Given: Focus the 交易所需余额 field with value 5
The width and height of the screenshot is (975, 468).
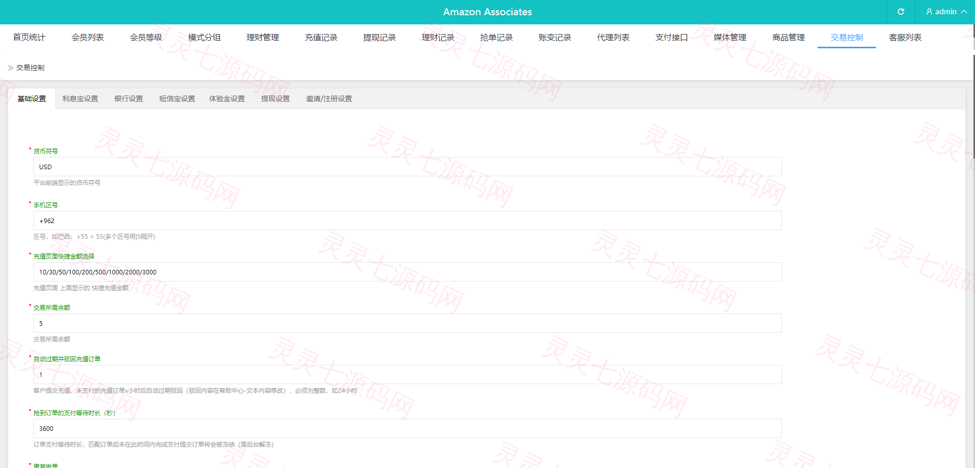Looking at the screenshot, I should click(x=407, y=323).
